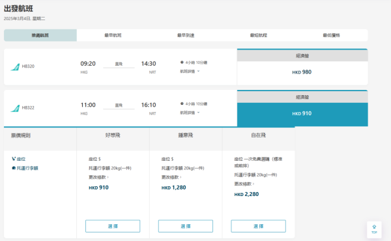
Task: Click the 09:20 departure time
Action: pos(88,64)
